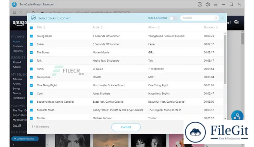This screenshot has width=254, height=147.
Task: Open the conversion history clock icon
Action: click(x=200, y=4)
